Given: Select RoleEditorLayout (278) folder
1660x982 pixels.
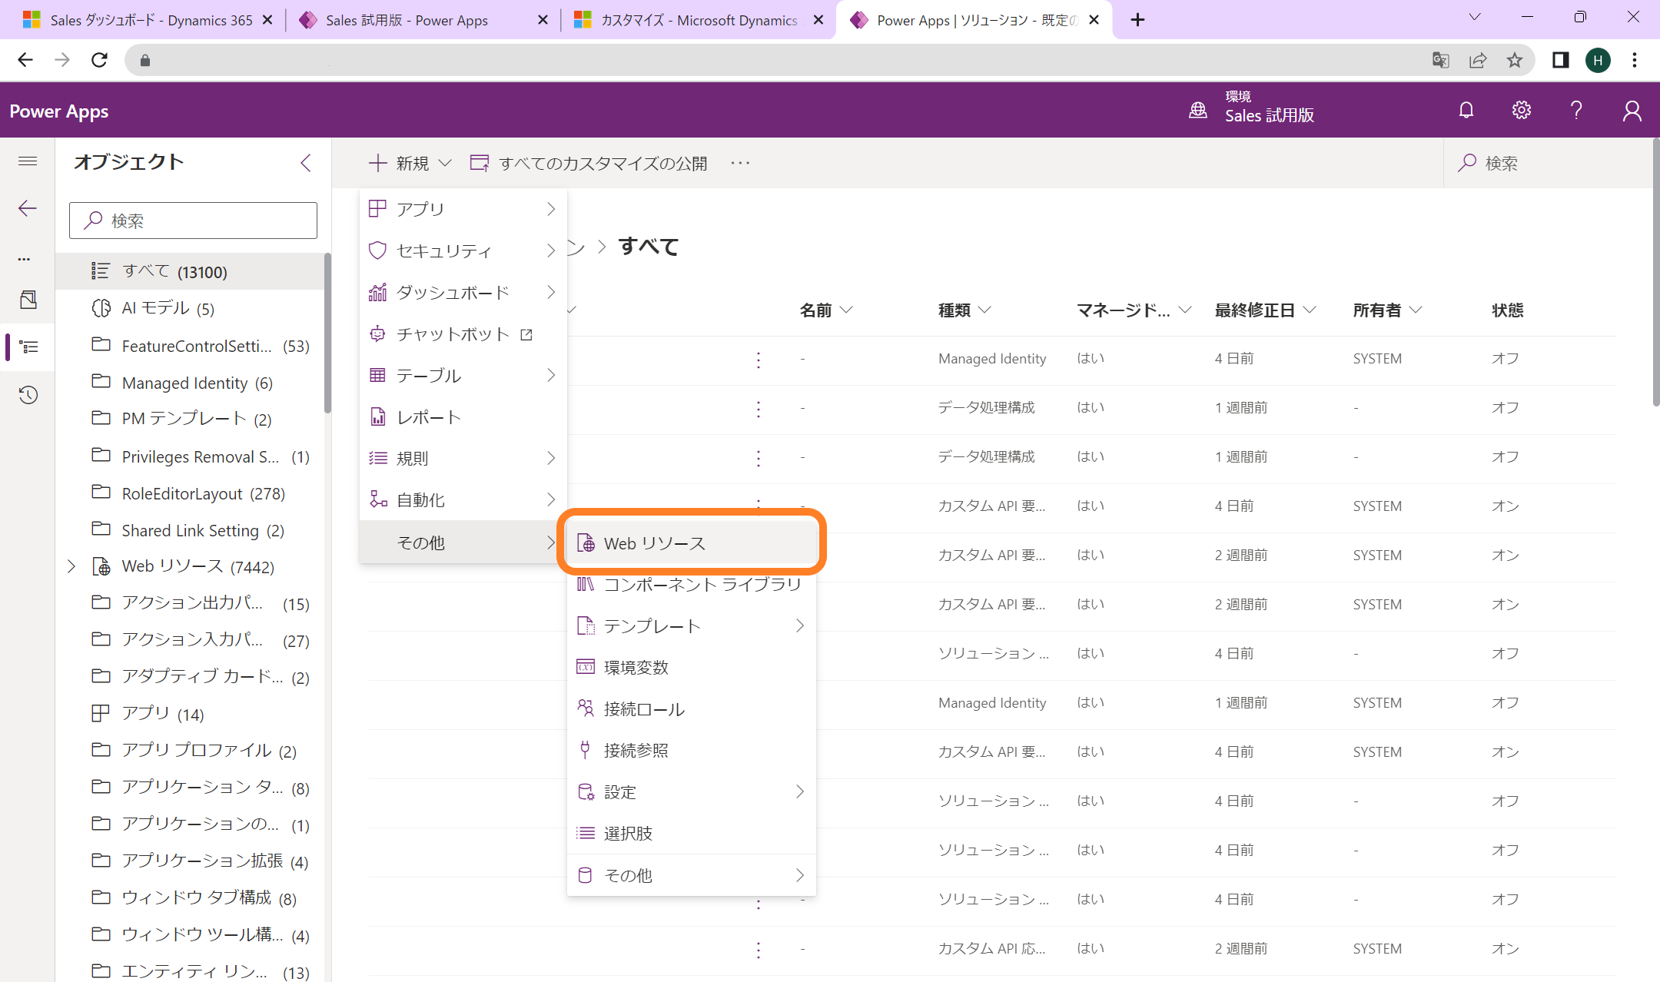Looking at the screenshot, I should (x=190, y=493).
